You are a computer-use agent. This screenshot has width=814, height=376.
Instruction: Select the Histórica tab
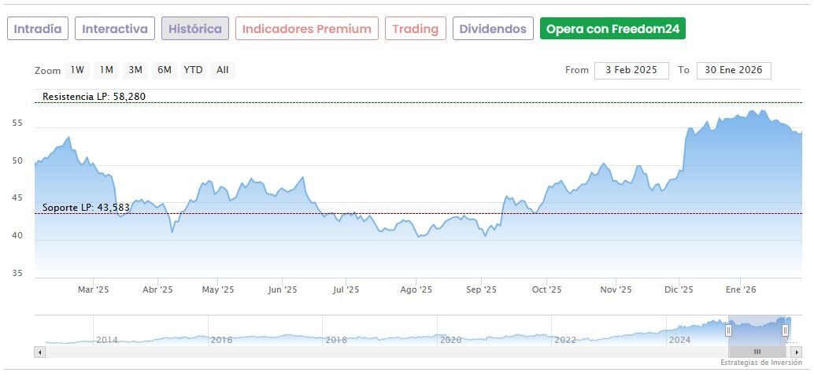(195, 29)
